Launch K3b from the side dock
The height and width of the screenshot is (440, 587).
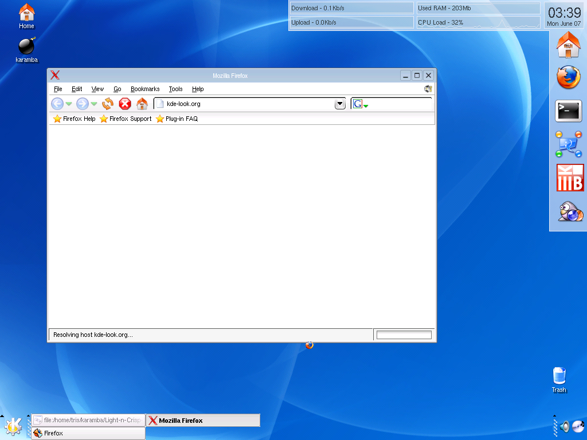pyautogui.click(x=570, y=178)
